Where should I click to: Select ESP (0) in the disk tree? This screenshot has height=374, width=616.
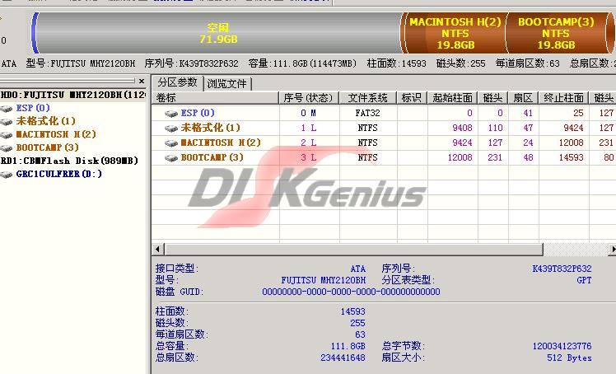click(x=33, y=108)
